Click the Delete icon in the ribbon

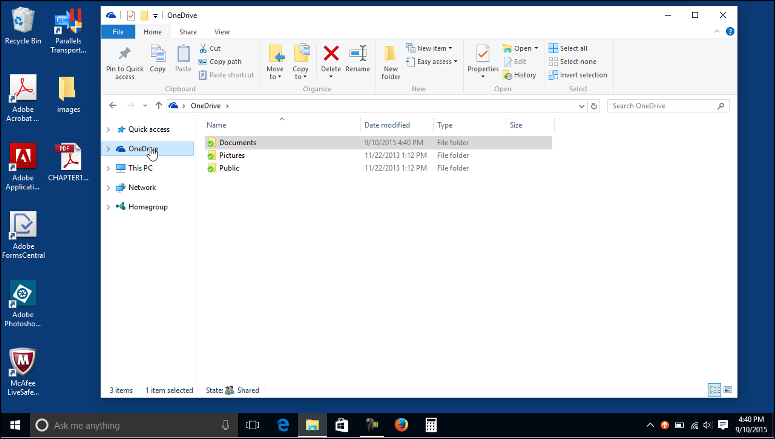click(x=331, y=58)
